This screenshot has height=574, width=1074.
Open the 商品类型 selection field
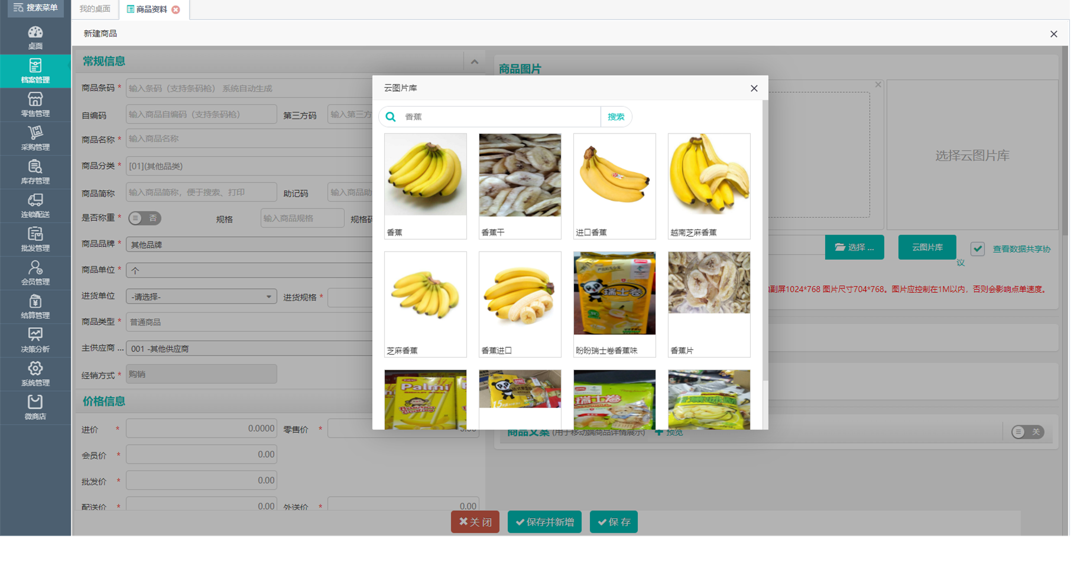[x=248, y=322]
